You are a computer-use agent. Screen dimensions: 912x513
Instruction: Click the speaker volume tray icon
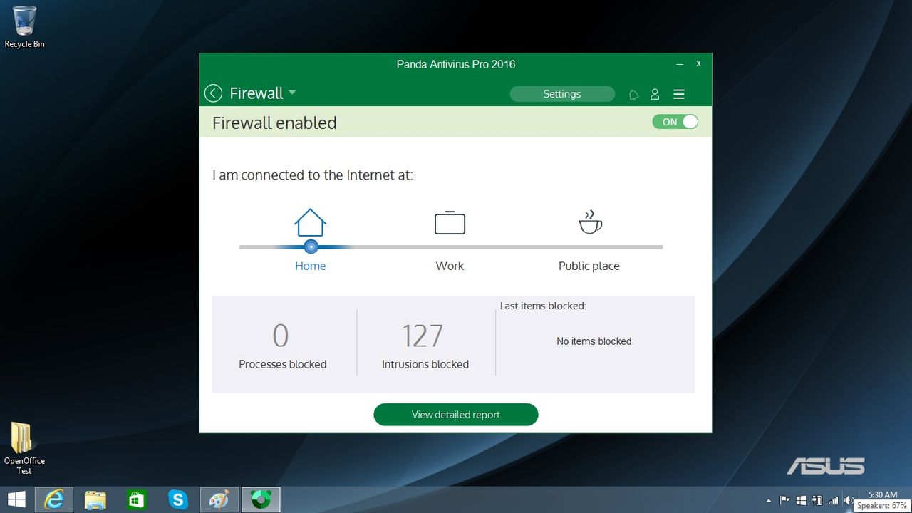pos(848,500)
